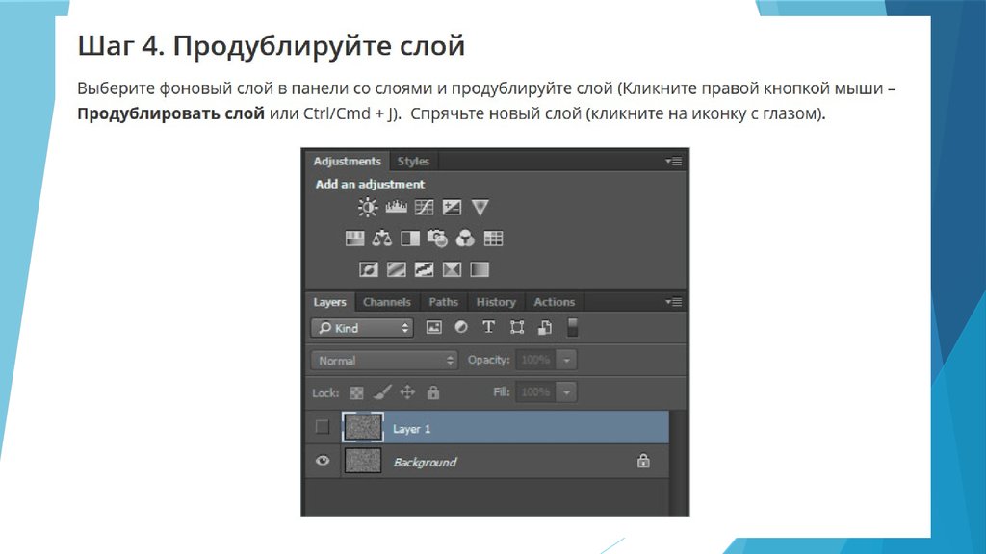Click the lock transparent pixels icon
Screen dimensions: 986x554
[x=357, y=392]
